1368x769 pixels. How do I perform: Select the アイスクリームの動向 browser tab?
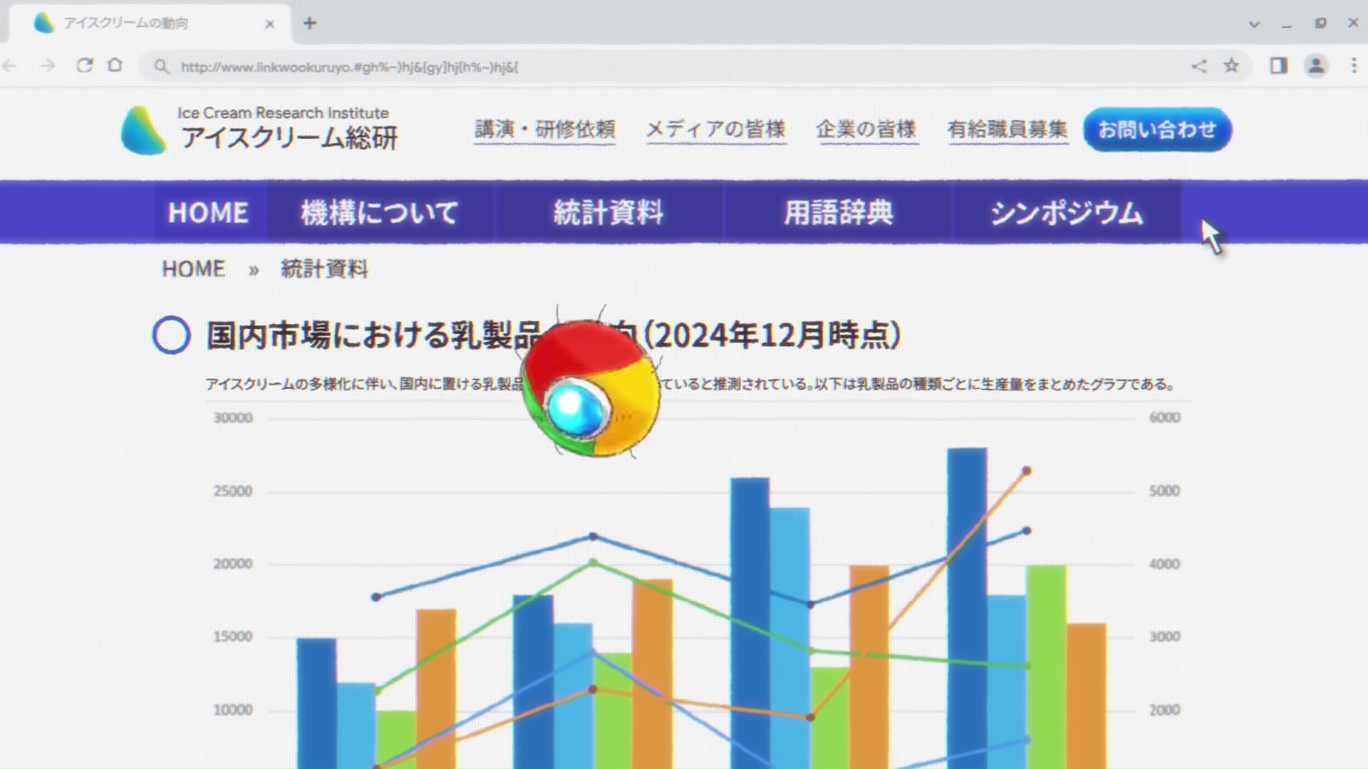point(150,23)
